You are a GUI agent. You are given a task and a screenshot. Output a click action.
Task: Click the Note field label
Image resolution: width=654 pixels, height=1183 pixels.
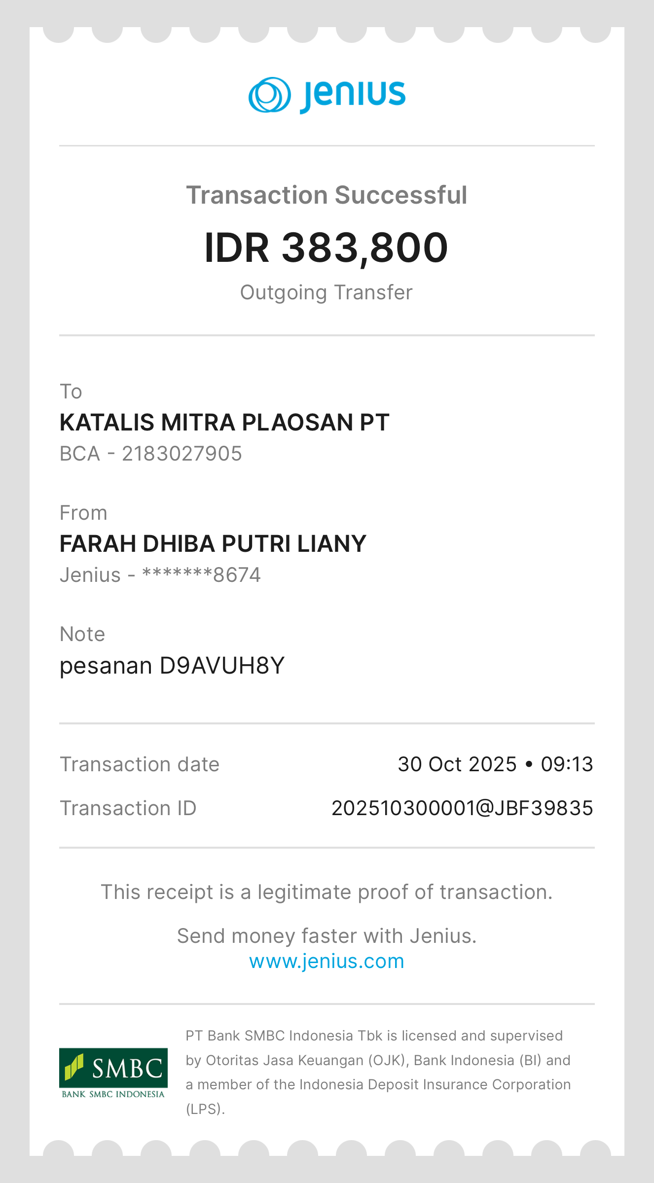point(82,634)
